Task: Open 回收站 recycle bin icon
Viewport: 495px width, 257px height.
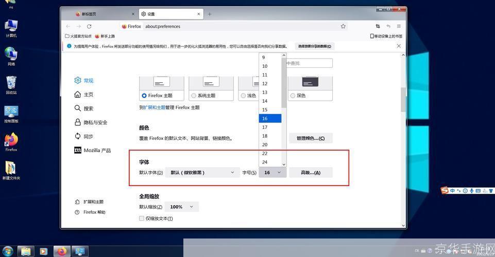Action: 11,85
